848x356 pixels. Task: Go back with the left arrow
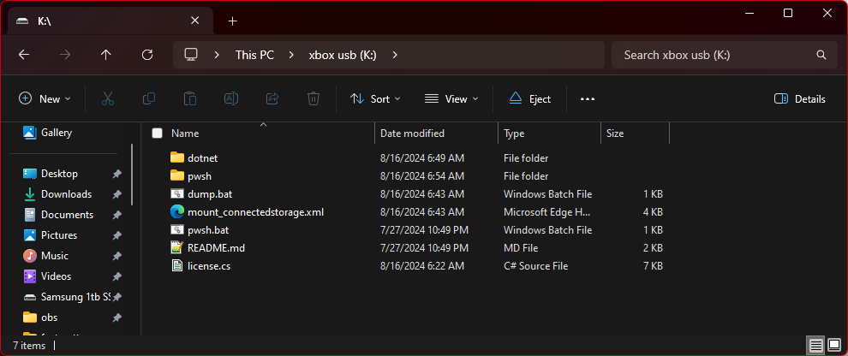point(24,55)
